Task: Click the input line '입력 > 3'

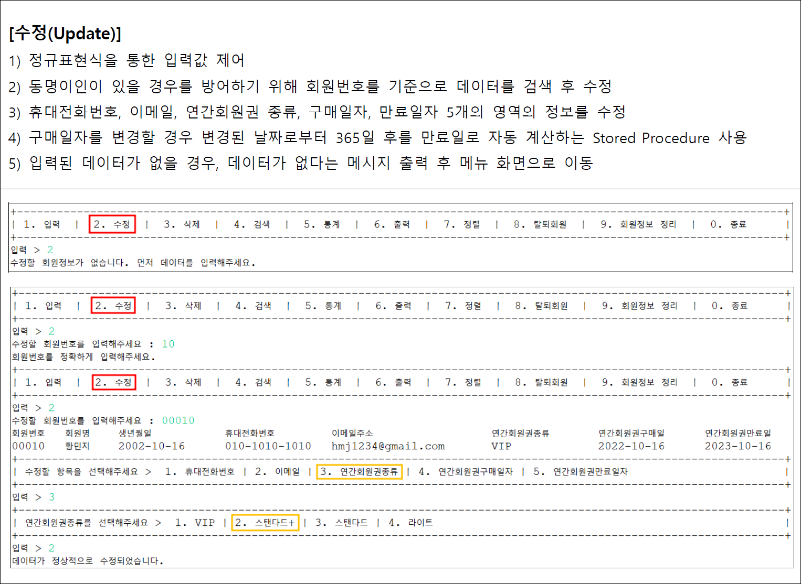Action: point(33,497)
